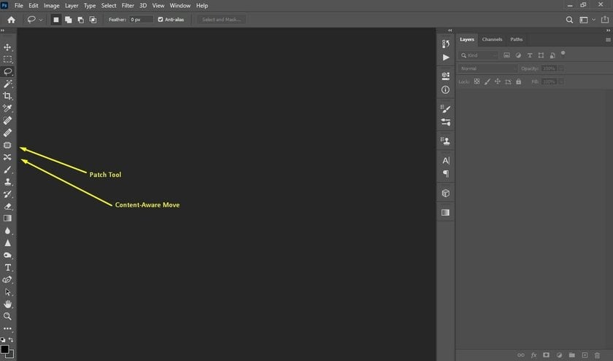Open the Brushes panel icon
The image size is (613, 361).
(x=446, y=108)
